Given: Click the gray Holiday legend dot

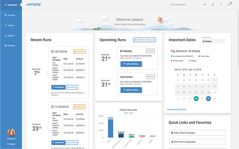Looking at the screenshot, I should (x=189, y=61).
